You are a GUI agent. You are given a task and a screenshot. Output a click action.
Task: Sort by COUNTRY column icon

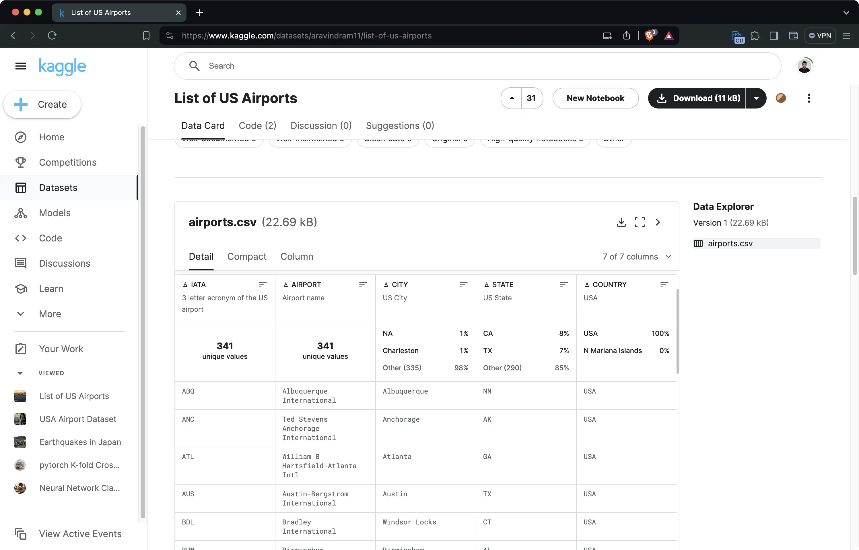[664, 285]
